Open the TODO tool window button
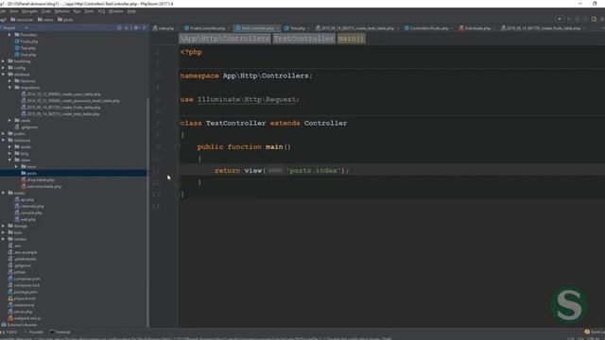This screenshot has height=340, width=605. click(x=9, y=331)
